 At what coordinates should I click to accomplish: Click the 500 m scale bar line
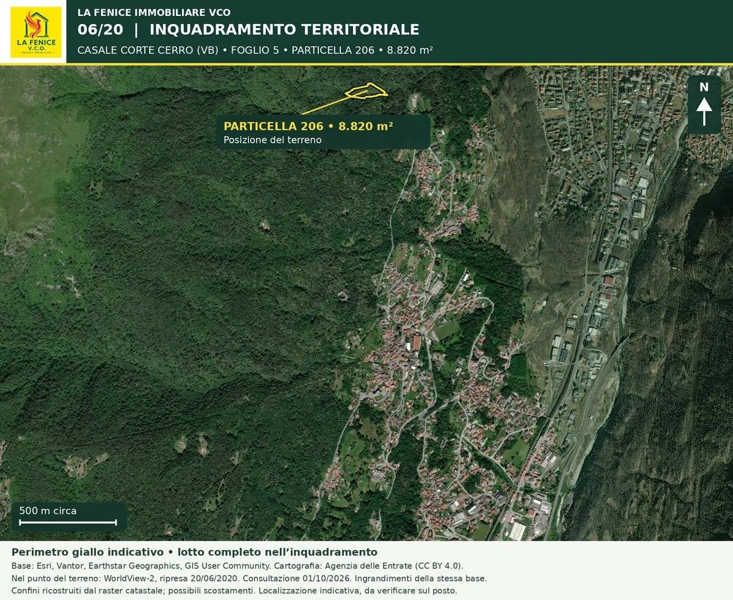pos(68,522)
